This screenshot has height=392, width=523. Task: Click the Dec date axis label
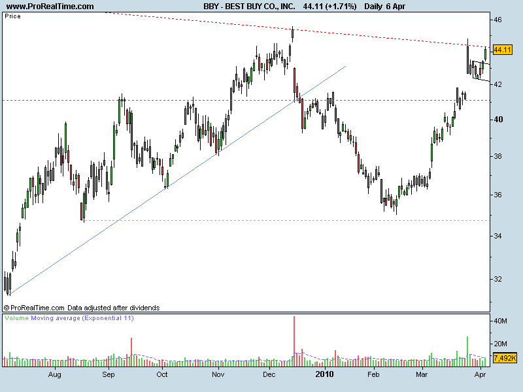pos(269,374)
